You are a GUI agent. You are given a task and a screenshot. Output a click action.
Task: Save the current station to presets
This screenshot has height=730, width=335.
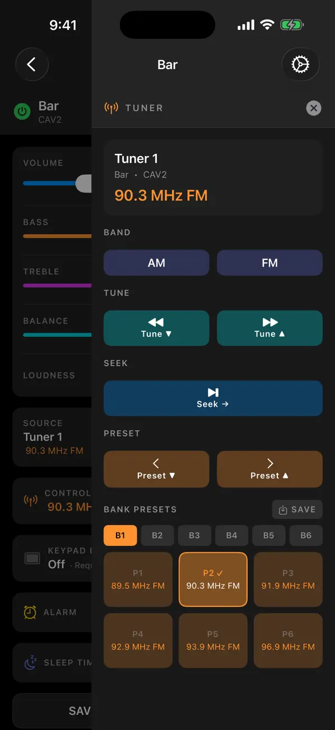coord(297,509)
